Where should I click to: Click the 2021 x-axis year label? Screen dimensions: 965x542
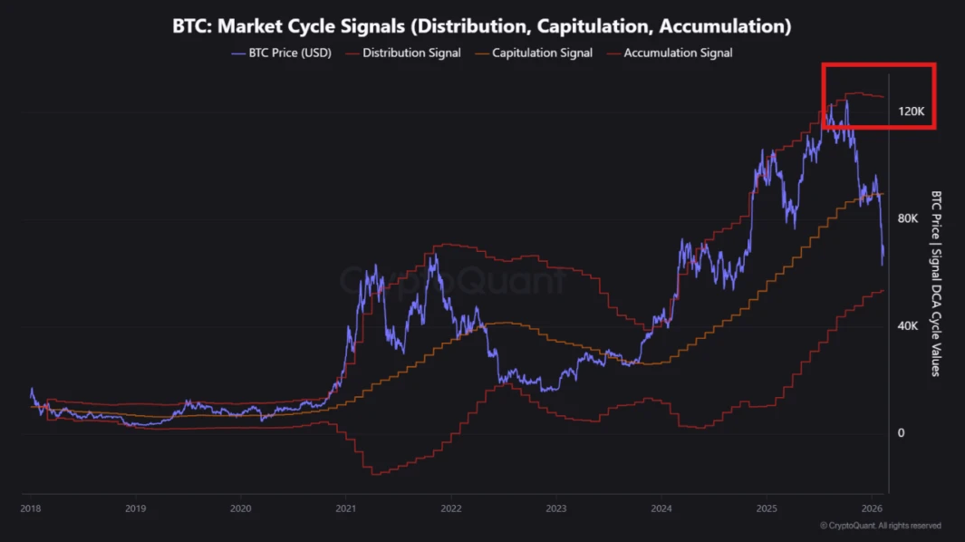345,509
